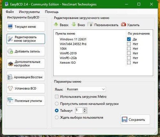Image resolution: width=160 pixels, height=137 pixels.
Task: Select the Windows 11 22631 menu entry
Action: pyautogui.click(x=73, y=39)
